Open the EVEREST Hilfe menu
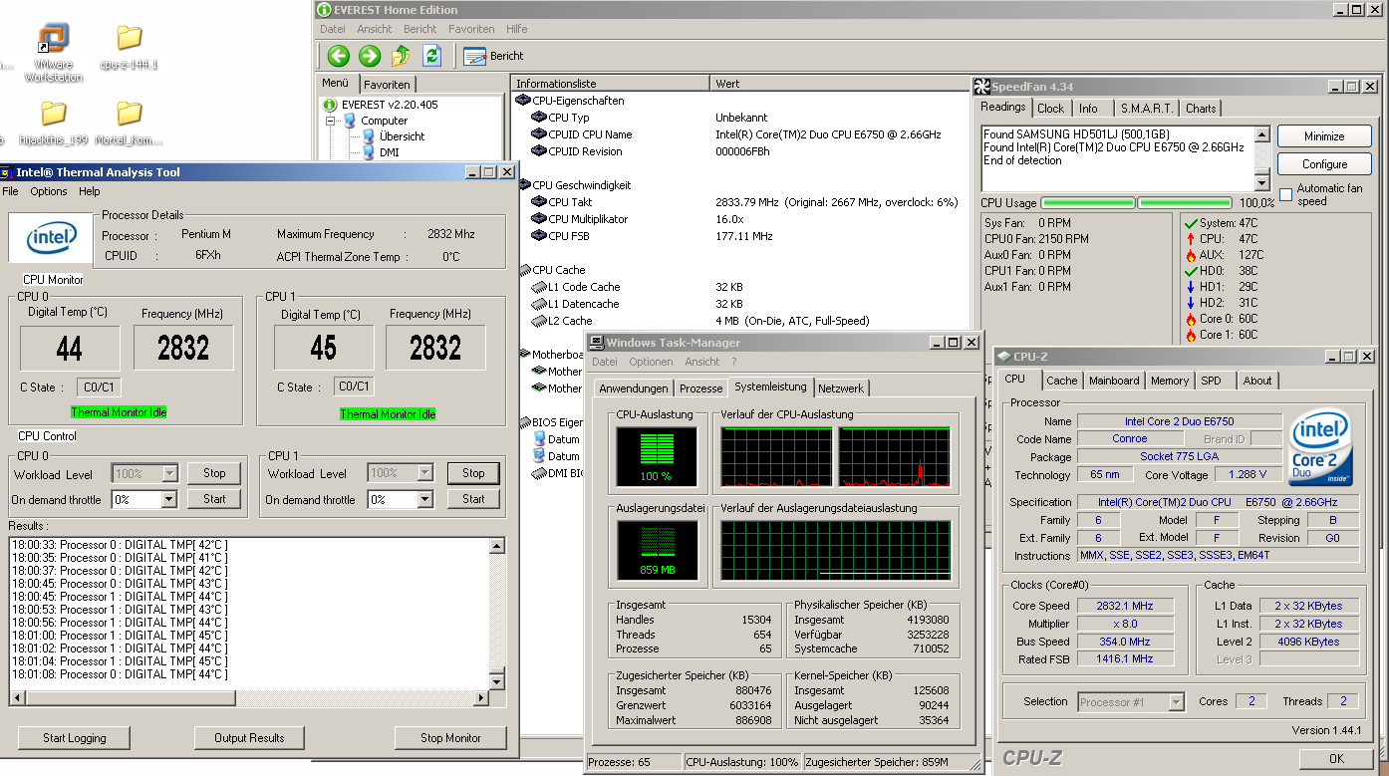Image resolution: width=1389 pixels, height=776 pixels. click(x=517, y=29)
